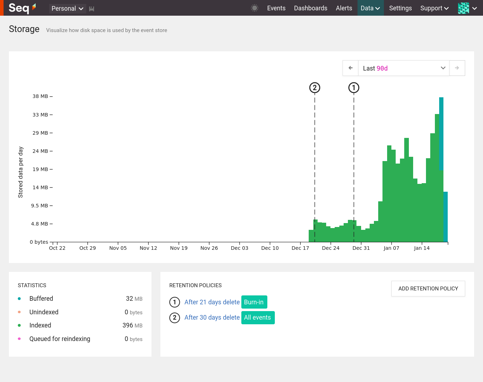This screenshot has width=483, height=382.
Task: Click the Unindexed orange legend dot
Action: tap(19, 312)
